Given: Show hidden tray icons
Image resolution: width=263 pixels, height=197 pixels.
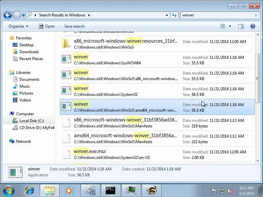Looking at the screenshot, I should point(206,191).
